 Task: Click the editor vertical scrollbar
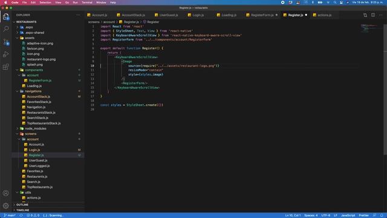click(x=385, y=89)
